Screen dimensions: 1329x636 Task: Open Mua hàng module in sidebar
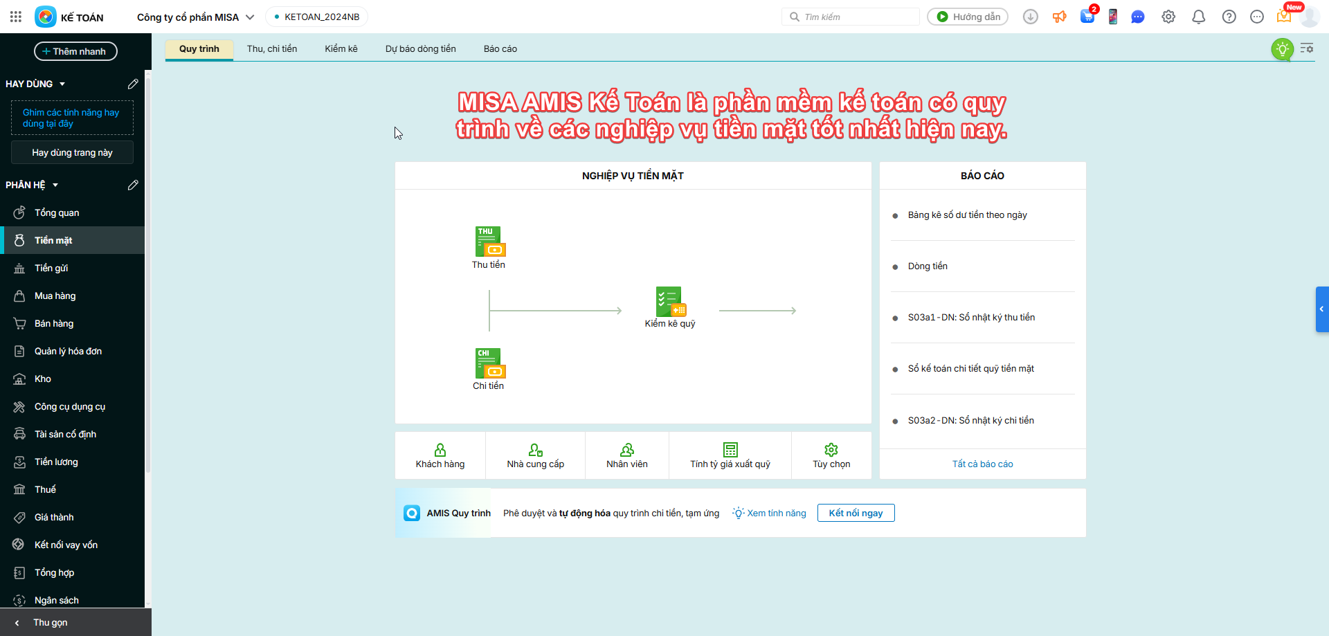(72, 296)
